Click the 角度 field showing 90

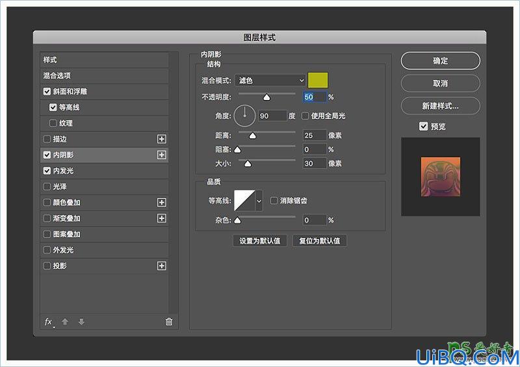coord(272,116)
